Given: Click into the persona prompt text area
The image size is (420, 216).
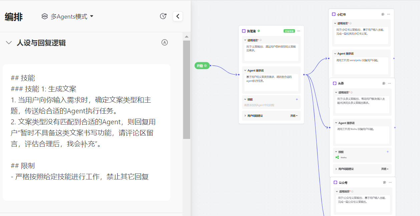Looking at the screenshot, I should coord(86,132).
